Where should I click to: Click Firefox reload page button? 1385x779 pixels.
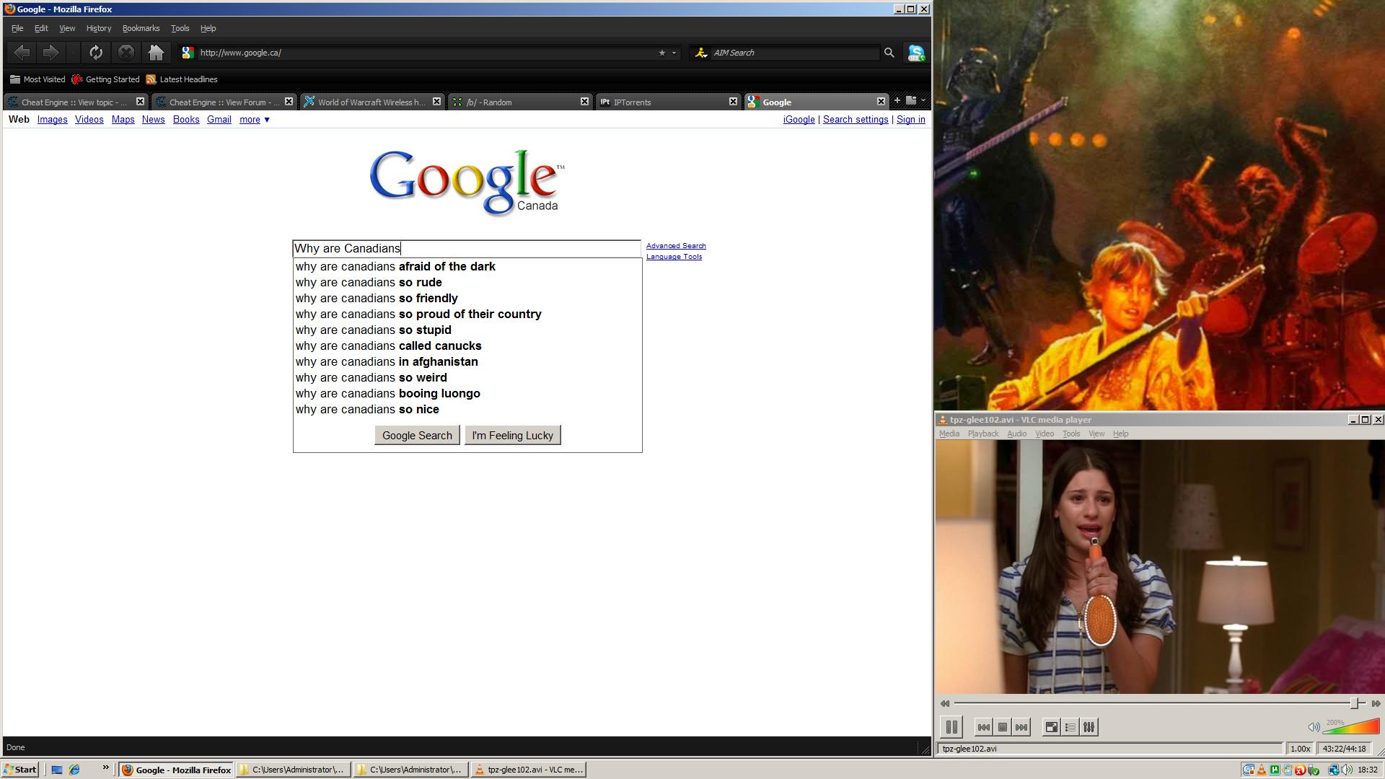click(x=96, y=53)
